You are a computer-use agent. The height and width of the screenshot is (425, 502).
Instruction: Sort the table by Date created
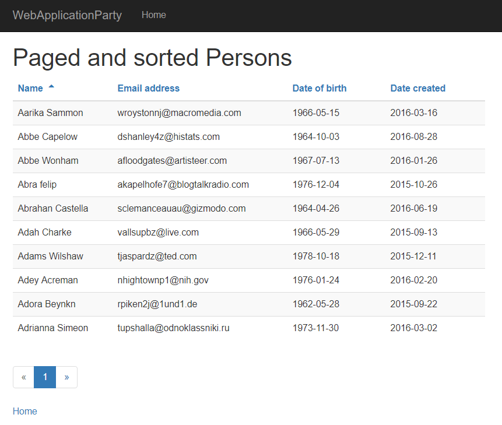coord(417,88)
